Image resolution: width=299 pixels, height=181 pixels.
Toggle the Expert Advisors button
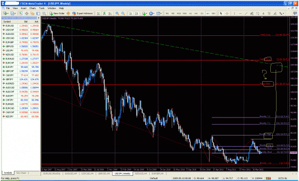(82, 13)
